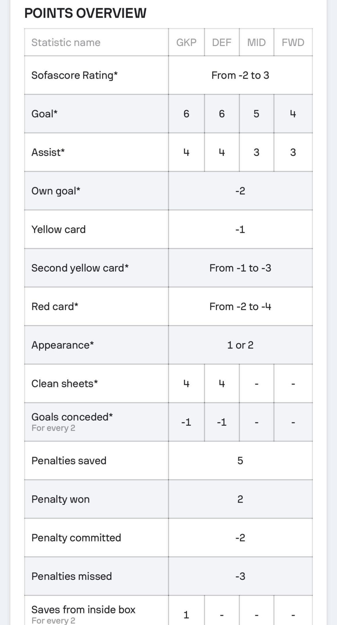Screen dimensions: 337x625
Task: Click the Clean sheets* statistic label
Action: coord(65,384)
